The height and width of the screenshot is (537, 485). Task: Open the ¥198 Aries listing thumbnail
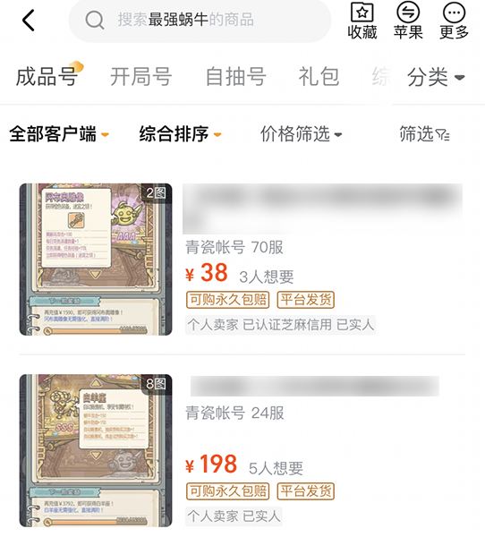coord(96,450)
